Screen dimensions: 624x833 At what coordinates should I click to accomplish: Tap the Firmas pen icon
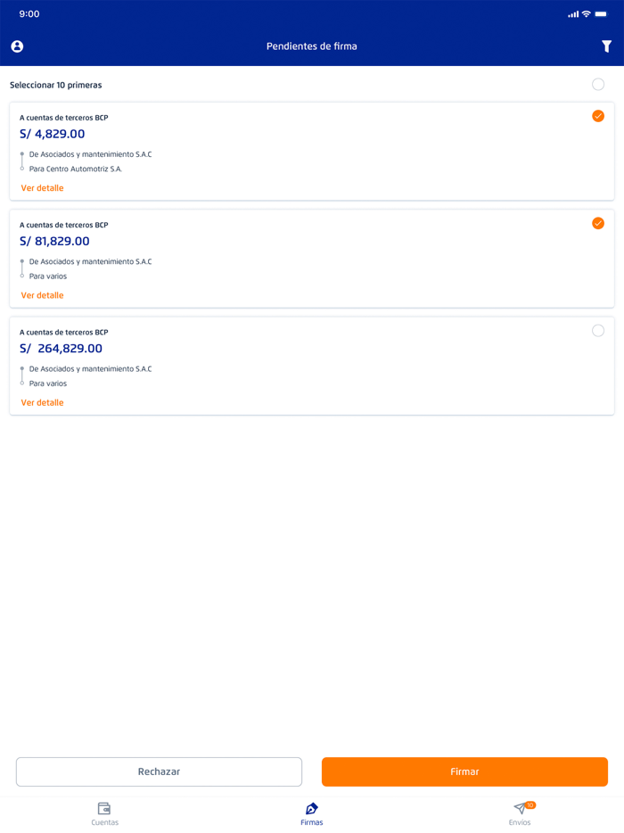(311, 809)
